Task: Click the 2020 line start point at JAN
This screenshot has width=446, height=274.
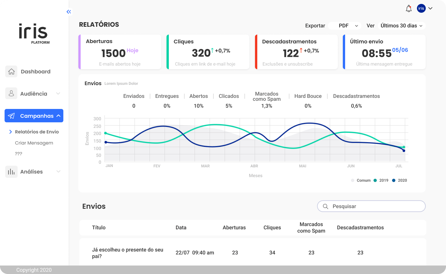Action: [105, 142]
